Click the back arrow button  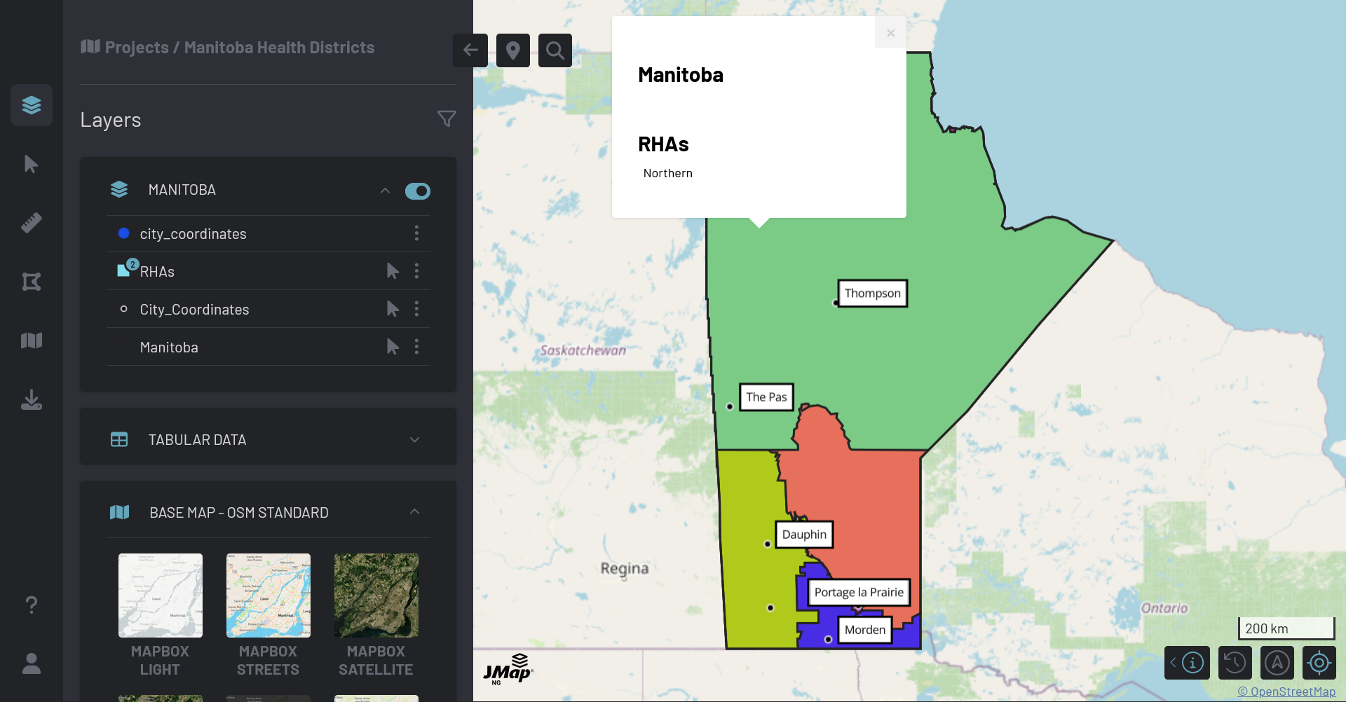pos(470,50)
